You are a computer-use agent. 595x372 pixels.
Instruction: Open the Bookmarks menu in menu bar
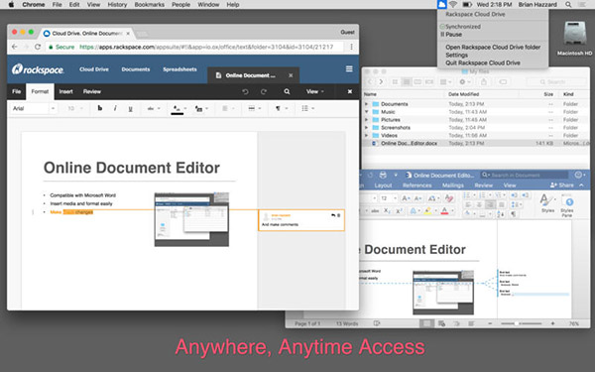[x=149, y=5]
